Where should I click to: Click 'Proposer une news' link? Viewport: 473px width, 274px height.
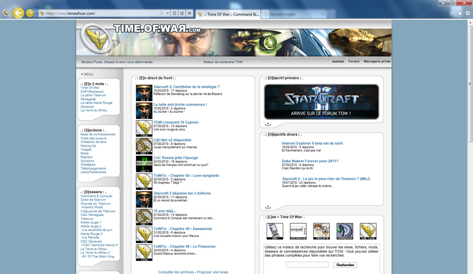[212, 272]
